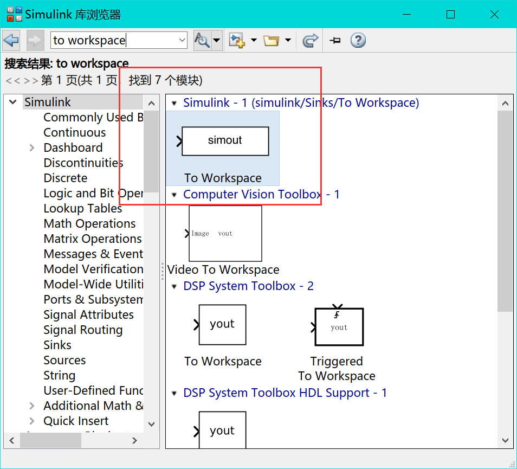Click the Simulink Library Browser app icon
This screenshot has height=469, width=517.
(x=15, y=14)
